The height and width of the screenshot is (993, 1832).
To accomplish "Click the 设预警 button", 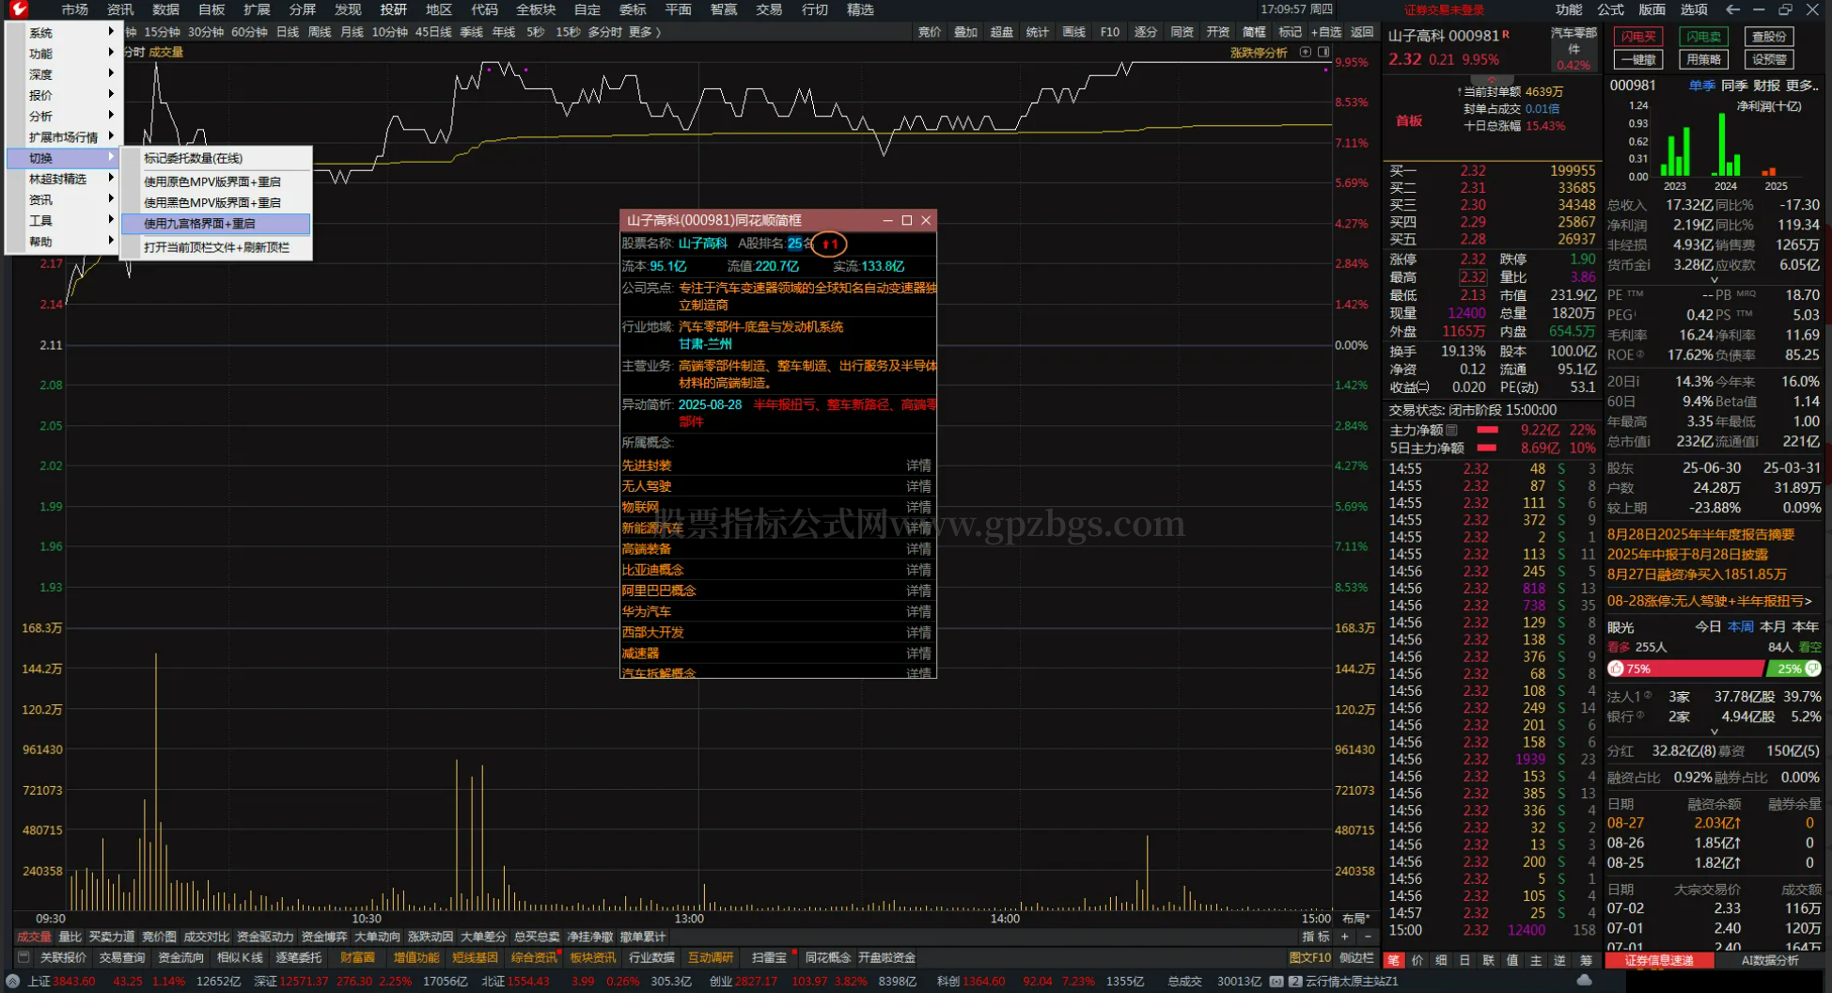I will click(1769, 59).
